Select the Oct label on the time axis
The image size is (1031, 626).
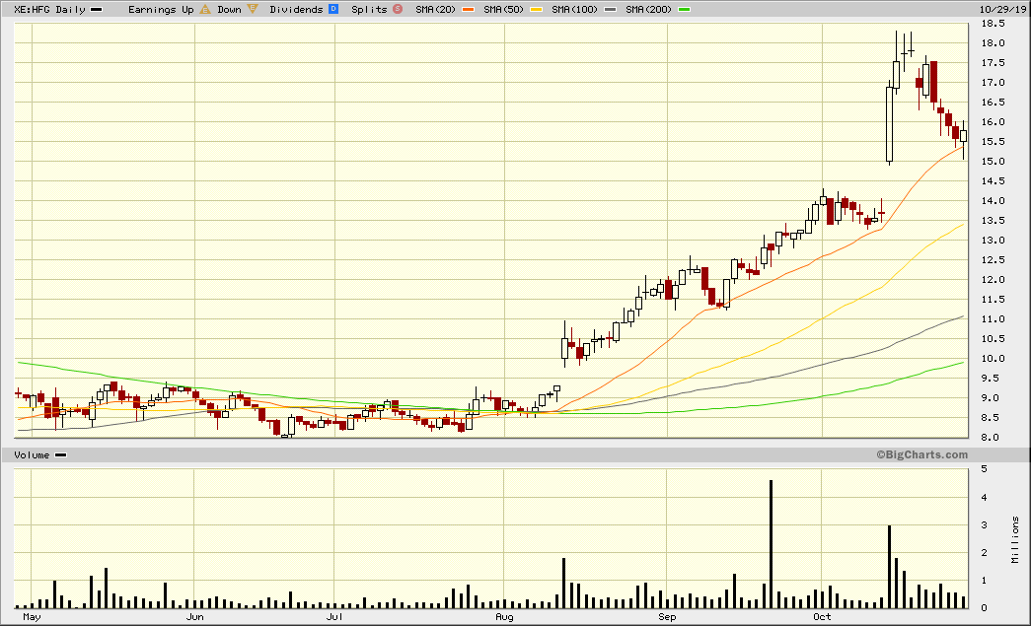[822, 617]
